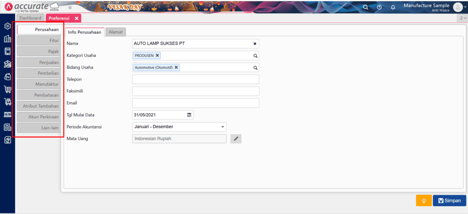Viewport: 468px width, 214px height.
Task: Close the Preferensi tab
Action: [x=77, y=18]
